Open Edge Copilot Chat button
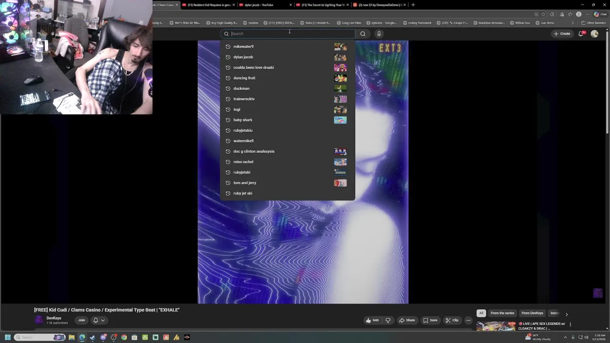Screen dimensions: 610x343 coord(600,14)
